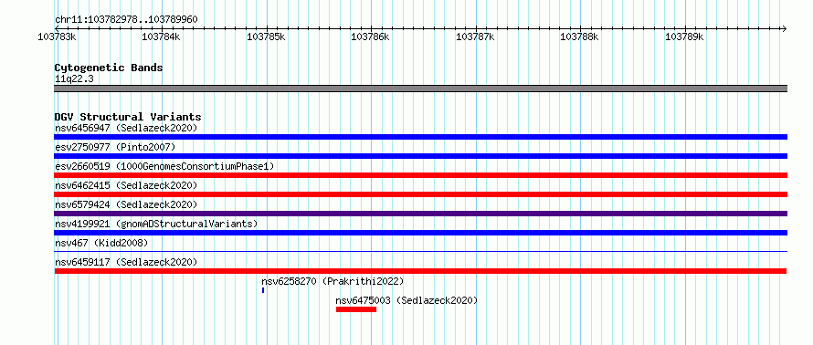Click the nsv6579424 (Sedlazeck2020) label
The width and height of the screenshot is (813, 345).
126,204
